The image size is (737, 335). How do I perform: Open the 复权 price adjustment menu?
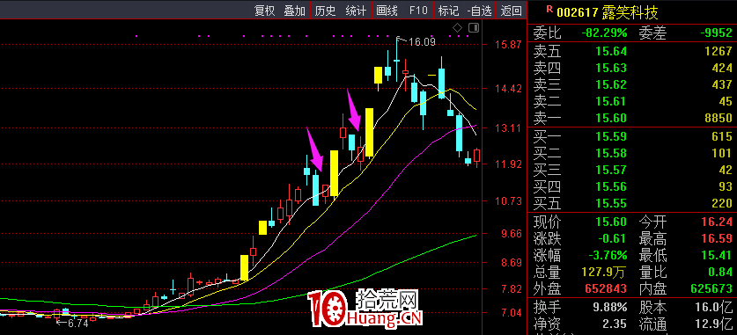click(x=265, y=10)
